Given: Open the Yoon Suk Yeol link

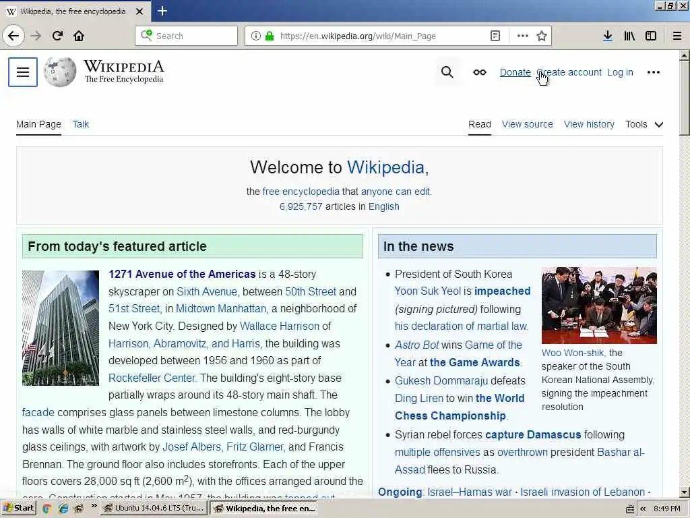Looking at the screenshot, I should (x=428, y=291).
